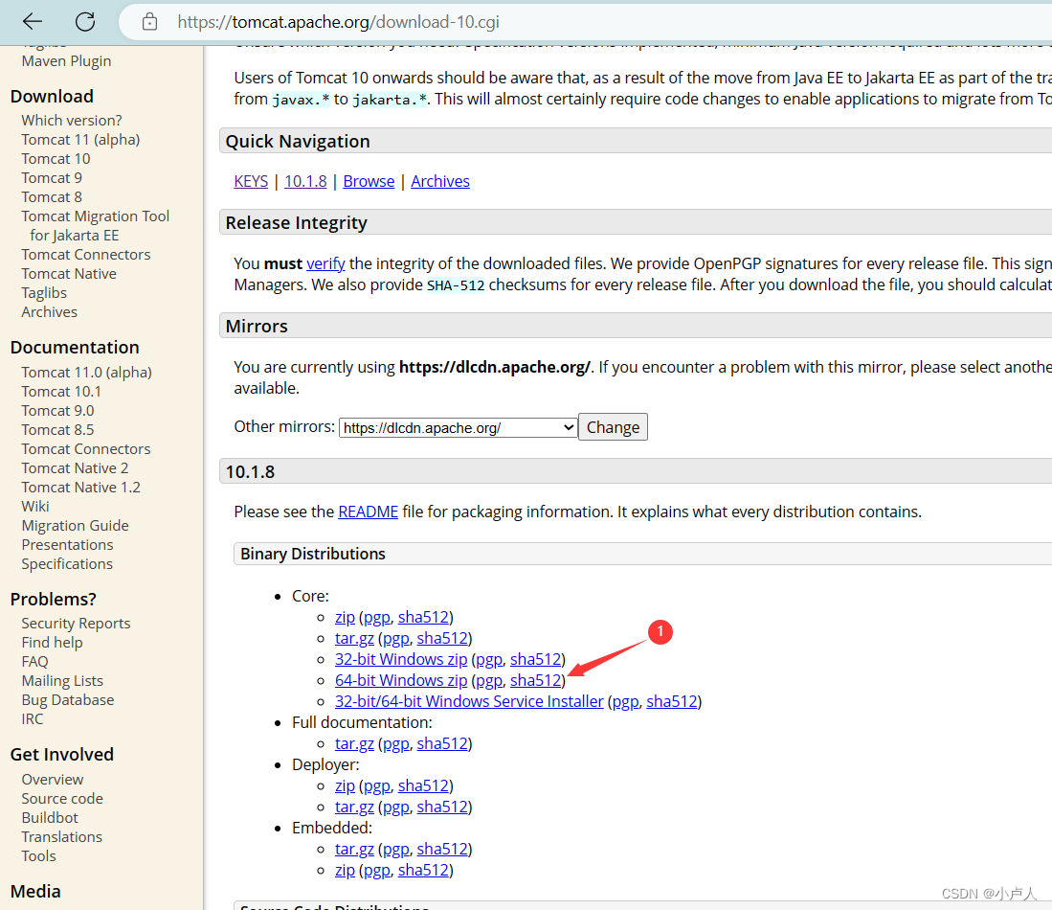Open the Archives link
Viewport: 1052px width, 910px height.
click(x=440, y=181)
